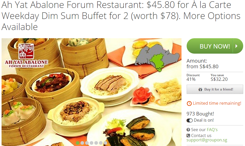Select the last carousel dot
The height and width of the screenshot is (146, 245).
coord(105,143)
